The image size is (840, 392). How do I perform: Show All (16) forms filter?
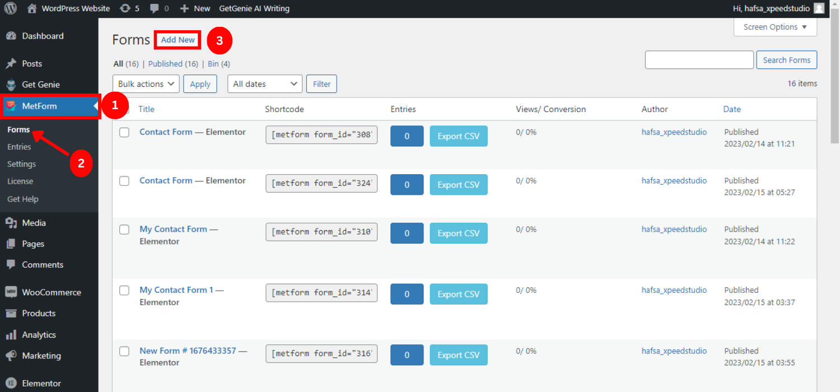point(126,64)
